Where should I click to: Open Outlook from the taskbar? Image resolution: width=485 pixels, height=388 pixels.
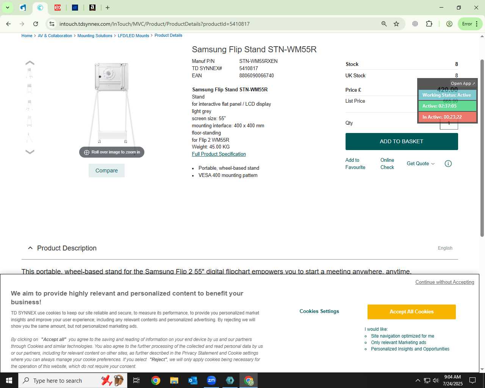tap(193, 380)
